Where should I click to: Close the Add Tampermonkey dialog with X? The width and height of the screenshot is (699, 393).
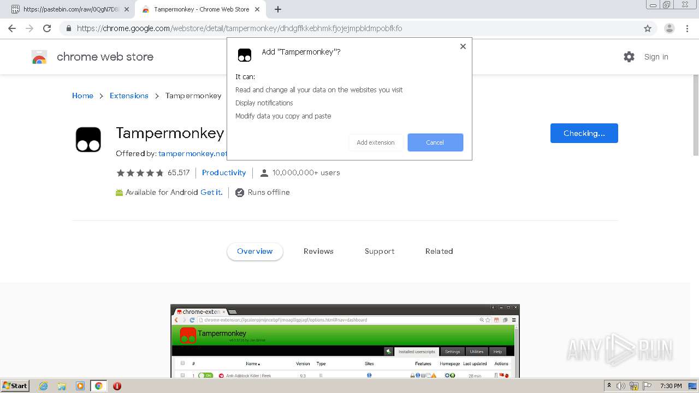click(463, 46)
